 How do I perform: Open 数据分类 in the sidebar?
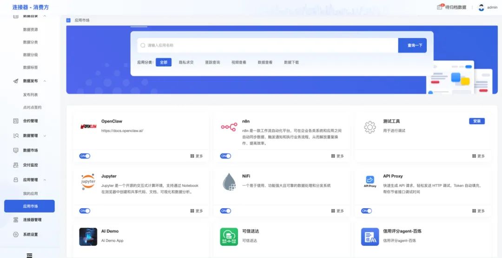tap(30, 42)
